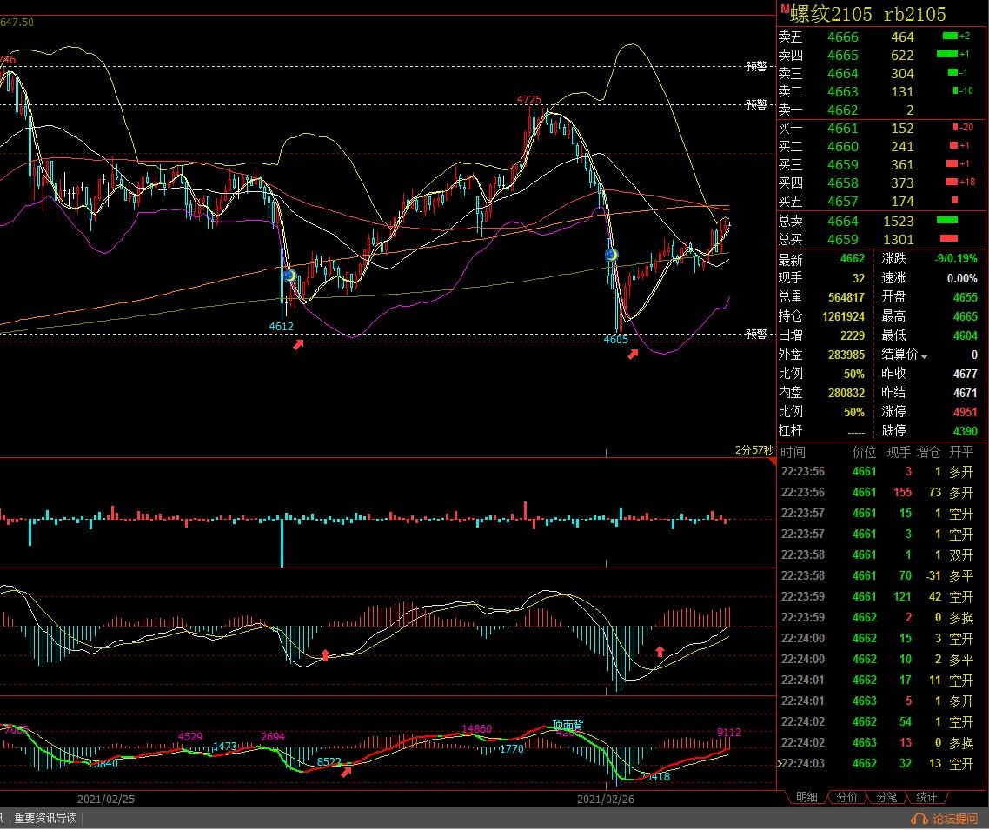Open the 分价 tab
This screenshot has height=830, width=989.
846,797
